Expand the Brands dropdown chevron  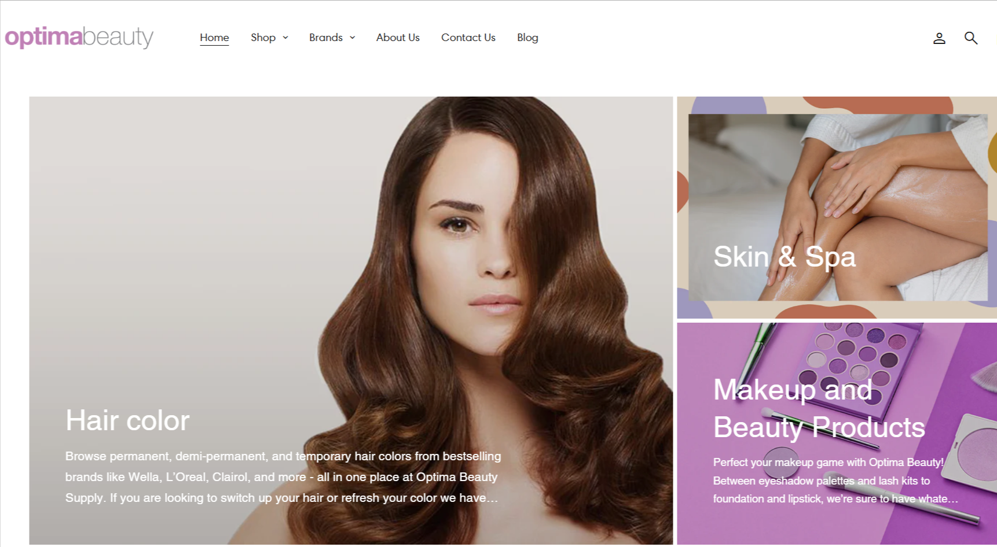[353, 38]
